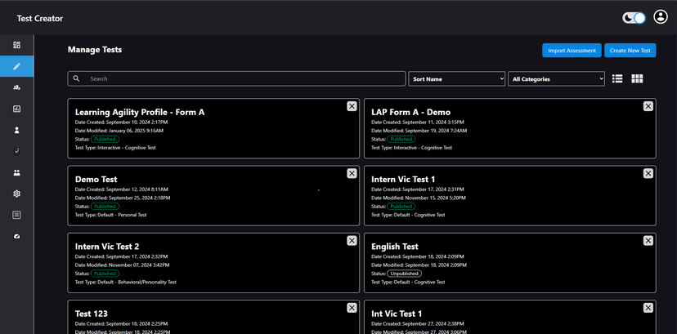
Task: Click Published badge on Intern Vic Test 1
Action: pyautogui.click(x=401, y=207)
